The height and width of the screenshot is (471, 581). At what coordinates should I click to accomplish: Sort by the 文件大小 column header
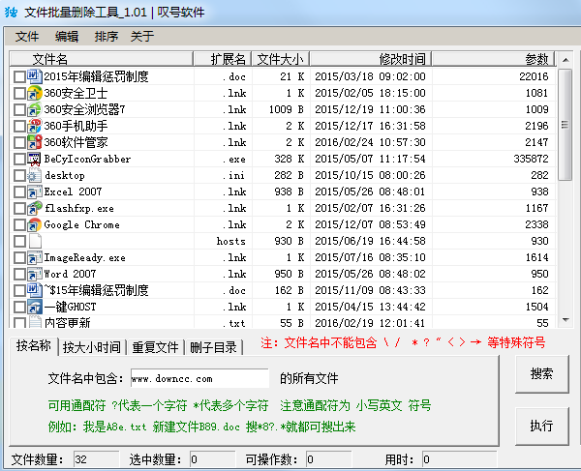tap(281, 59)
